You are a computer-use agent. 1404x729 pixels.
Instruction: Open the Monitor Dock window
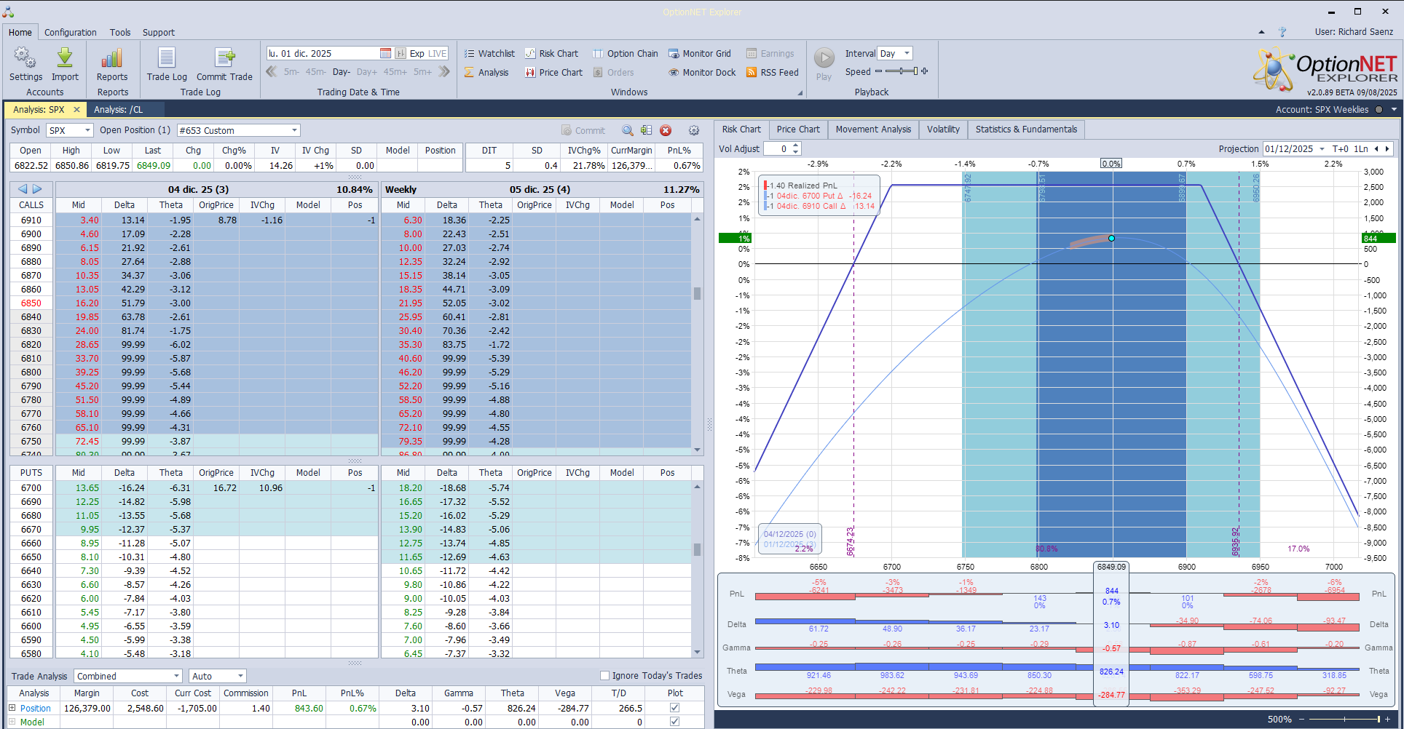(x=702, y=72)
